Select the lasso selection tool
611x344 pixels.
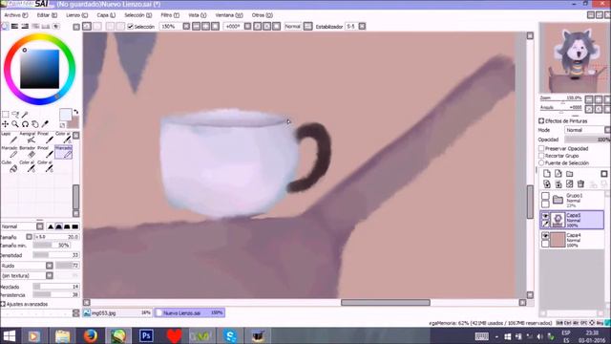(x=15, y=115)
